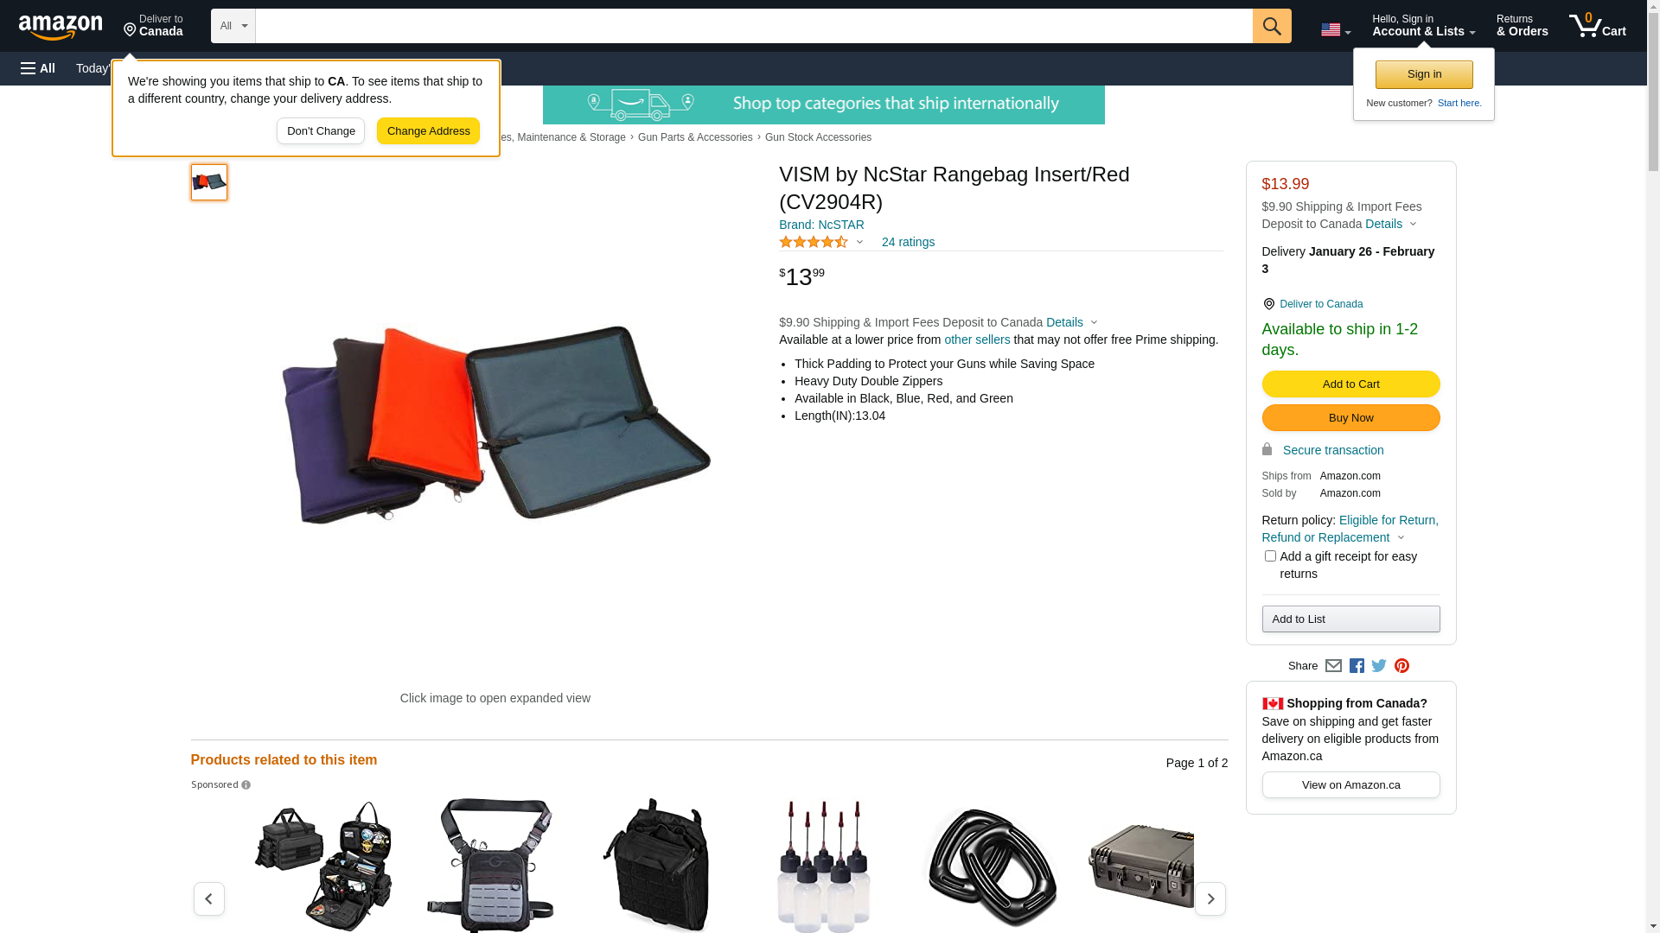This screenshot has width=1660, height=933.
Task: Click the Change Address button
Action: (x=428, y=131)
